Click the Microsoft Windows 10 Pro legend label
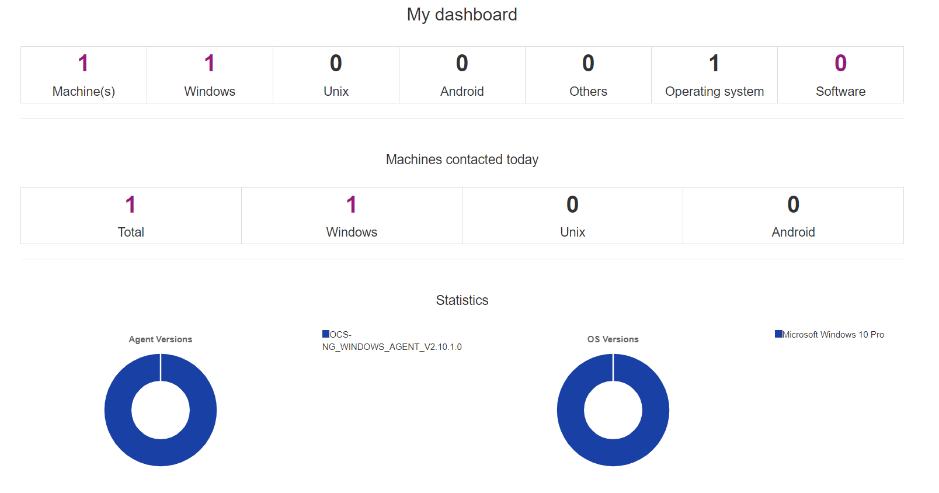939x493 pixels. click(x=833, y=335)
